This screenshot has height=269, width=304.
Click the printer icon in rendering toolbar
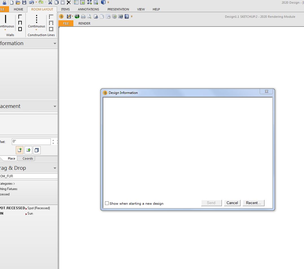pos(83,17)
